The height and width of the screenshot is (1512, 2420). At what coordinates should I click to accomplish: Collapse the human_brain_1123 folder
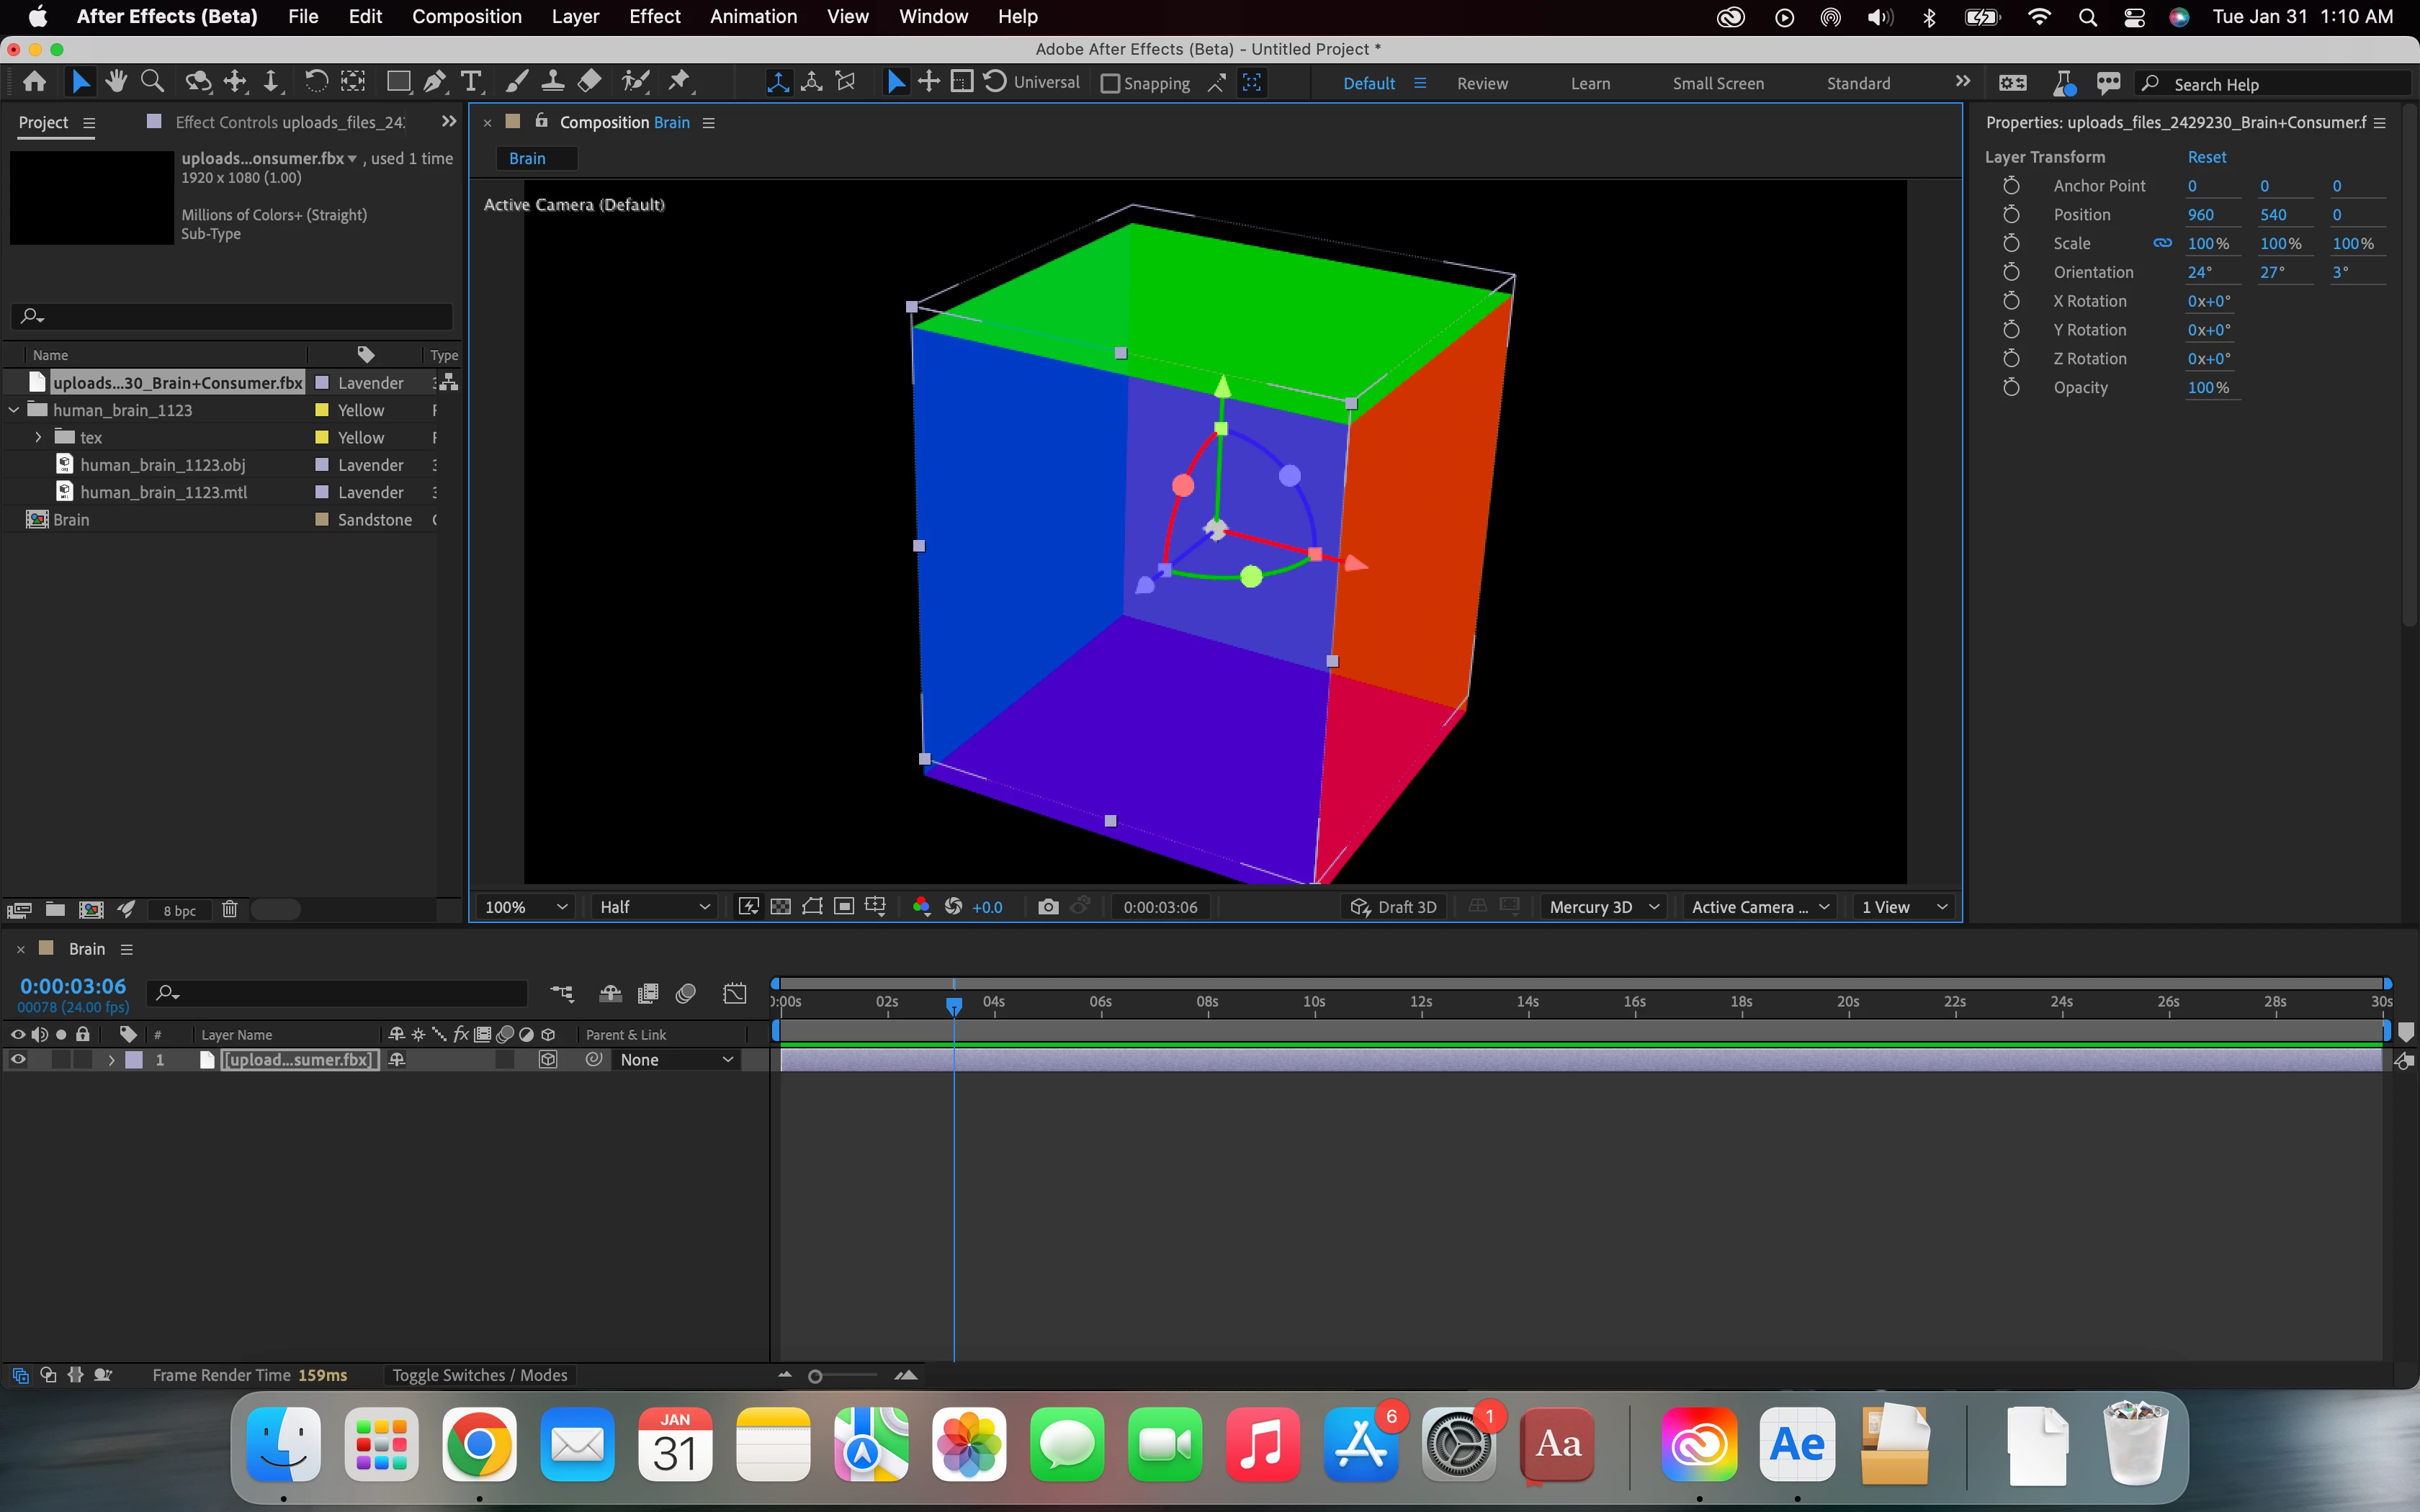(x=14, y=410)
